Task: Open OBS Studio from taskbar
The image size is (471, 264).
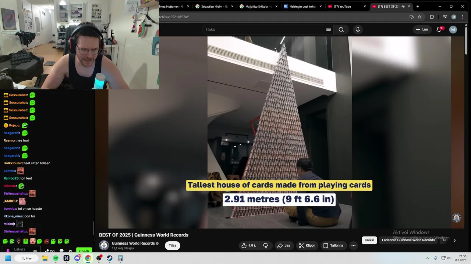Action: pos(99,258)
